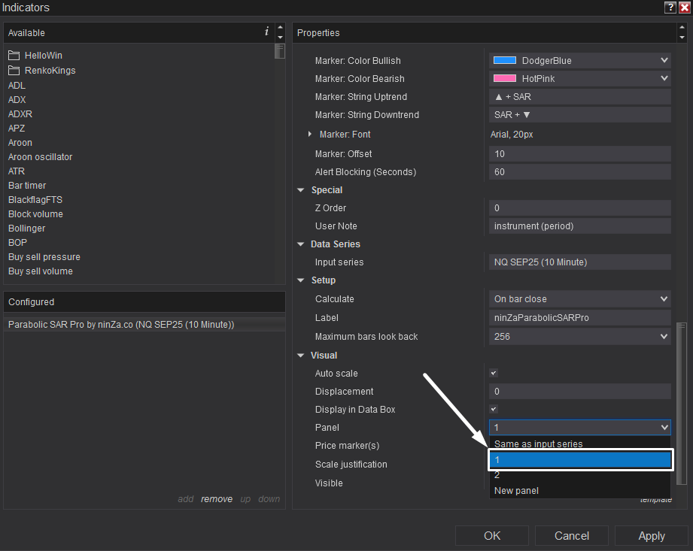The height and width of the screenshot is (551, 693).
Task: Select panel option 1
Action: point(580,460)
